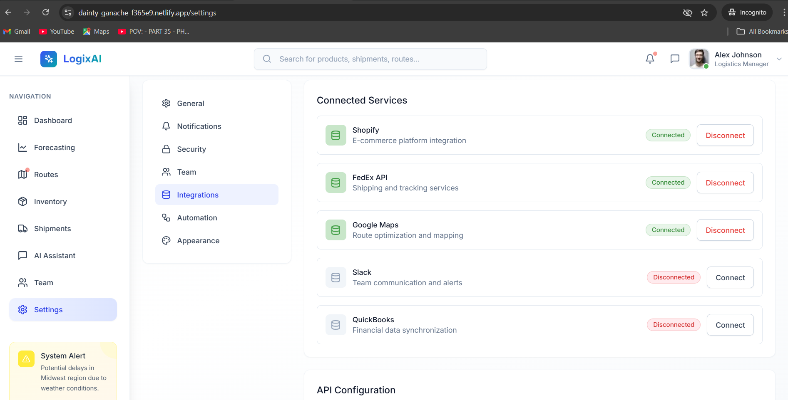Open the Maps bookmark
The width and height of the screenshot is (788, 400).
point(96,32)
